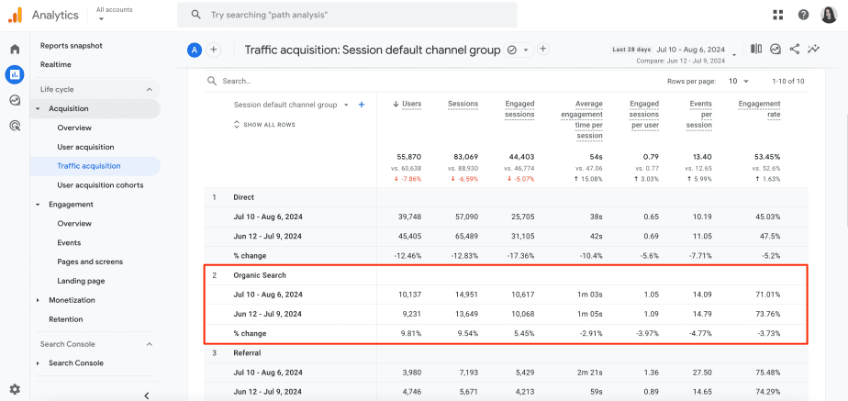Open User acquisition cohorts
The width and height of the screenshot is (848, 401).
point(100,185)
